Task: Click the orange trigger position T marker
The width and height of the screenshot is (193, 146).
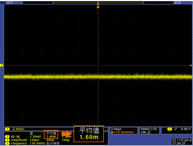Action: (98, 7)
